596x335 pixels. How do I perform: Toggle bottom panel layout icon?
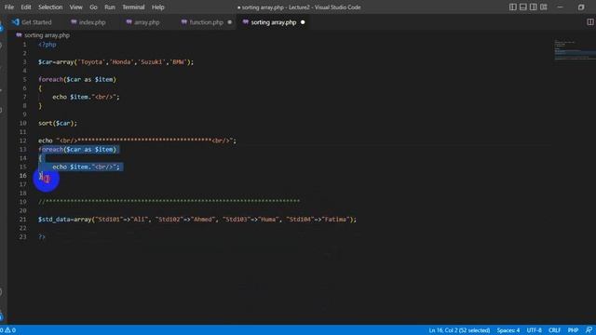click(523, 7)
